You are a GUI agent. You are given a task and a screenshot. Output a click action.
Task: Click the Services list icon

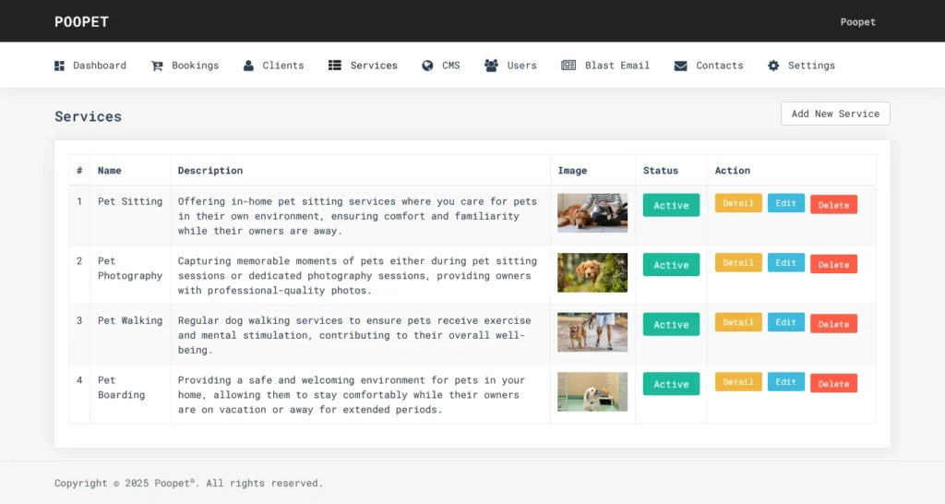coord(335,66)
